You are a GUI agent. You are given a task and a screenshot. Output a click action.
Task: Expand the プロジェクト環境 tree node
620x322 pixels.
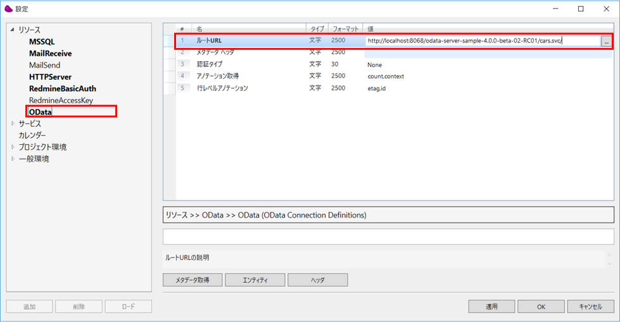[x=13, y=147]
